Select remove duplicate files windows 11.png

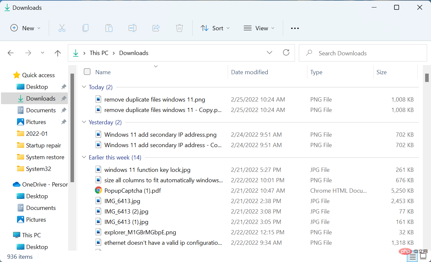click(155, 100)
